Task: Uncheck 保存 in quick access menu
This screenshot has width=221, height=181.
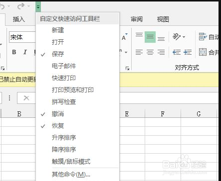Action: [78, 54]
